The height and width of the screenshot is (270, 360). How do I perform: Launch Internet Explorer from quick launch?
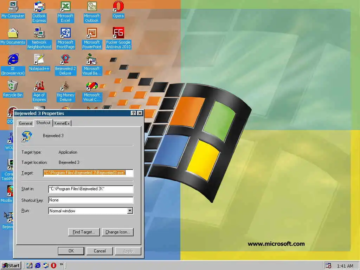point(38,266)
